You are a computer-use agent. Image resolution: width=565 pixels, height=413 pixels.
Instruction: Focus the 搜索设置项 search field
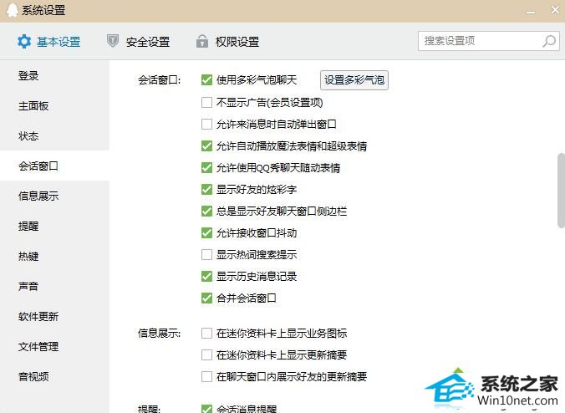click(489, 41)
